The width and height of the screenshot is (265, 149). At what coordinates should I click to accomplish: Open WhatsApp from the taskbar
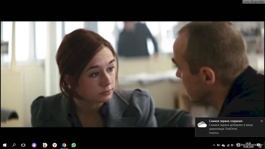[74, 145]
